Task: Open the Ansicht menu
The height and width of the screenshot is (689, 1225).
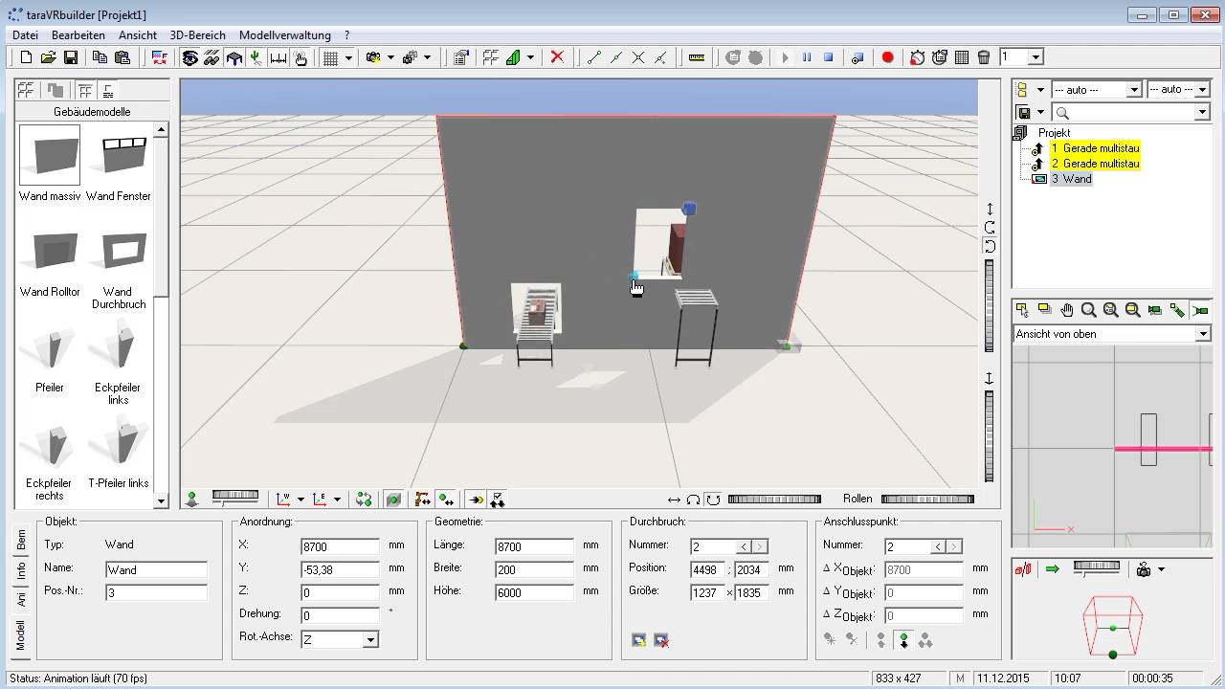Action: pos(138,34)
